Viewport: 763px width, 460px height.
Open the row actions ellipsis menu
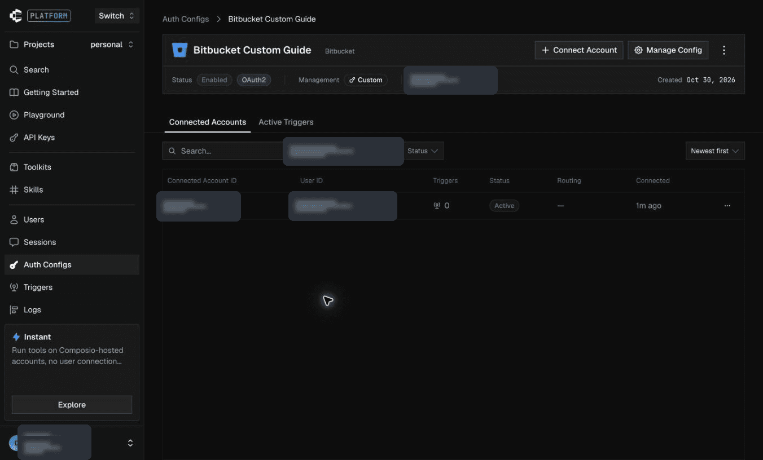click(727, 206)
